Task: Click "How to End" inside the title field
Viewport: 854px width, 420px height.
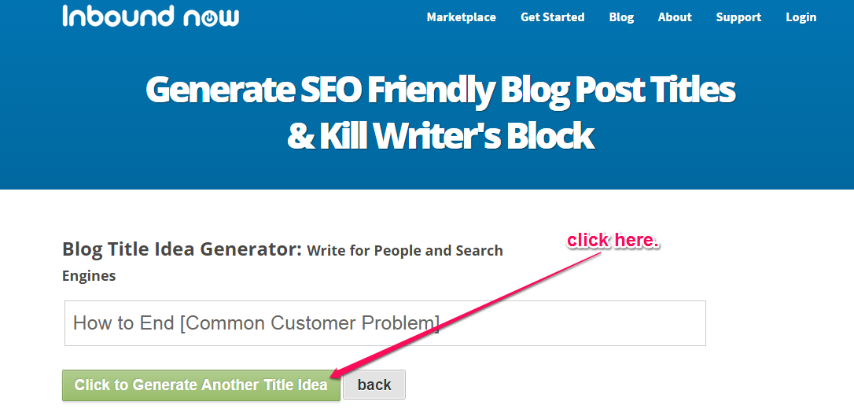Action: 124,323
